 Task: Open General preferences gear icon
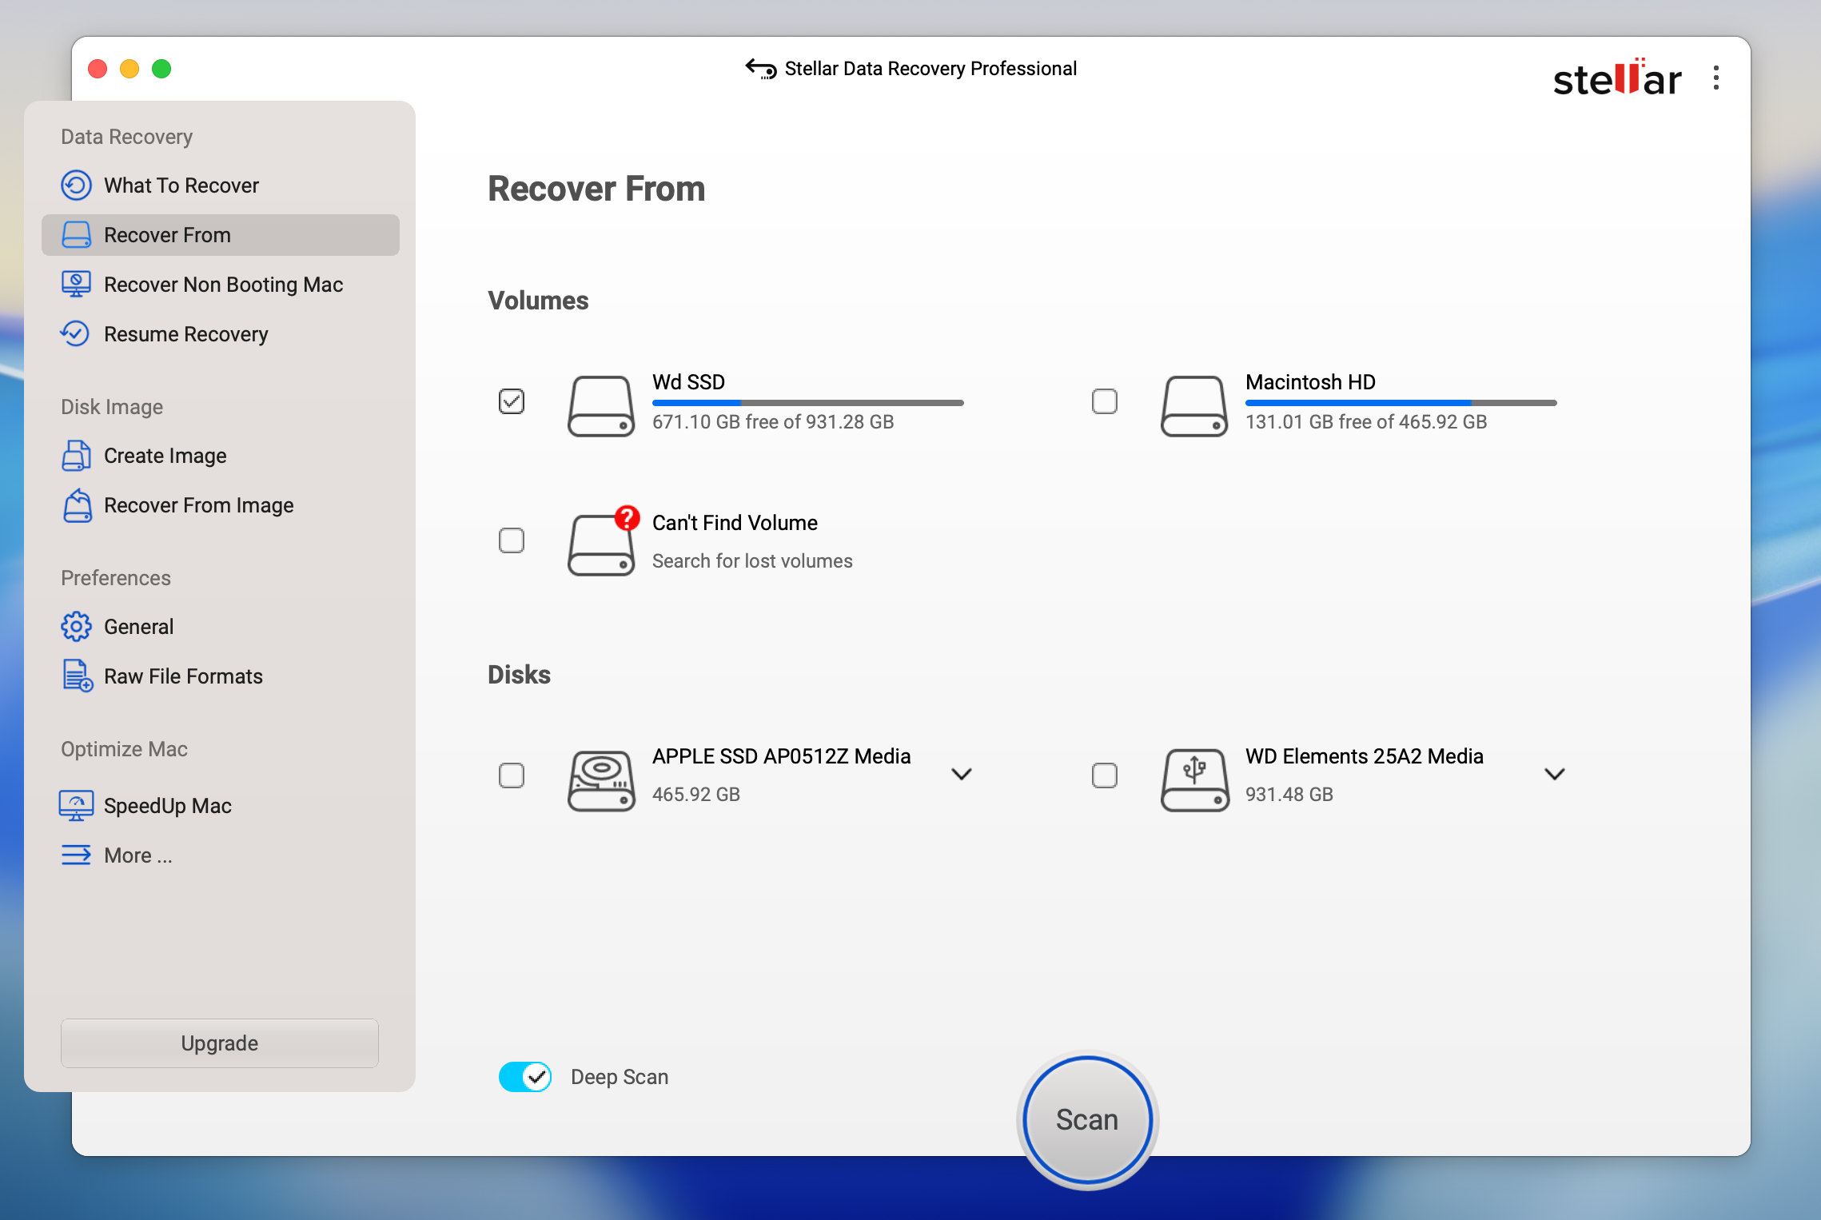[x=76, y=627]
